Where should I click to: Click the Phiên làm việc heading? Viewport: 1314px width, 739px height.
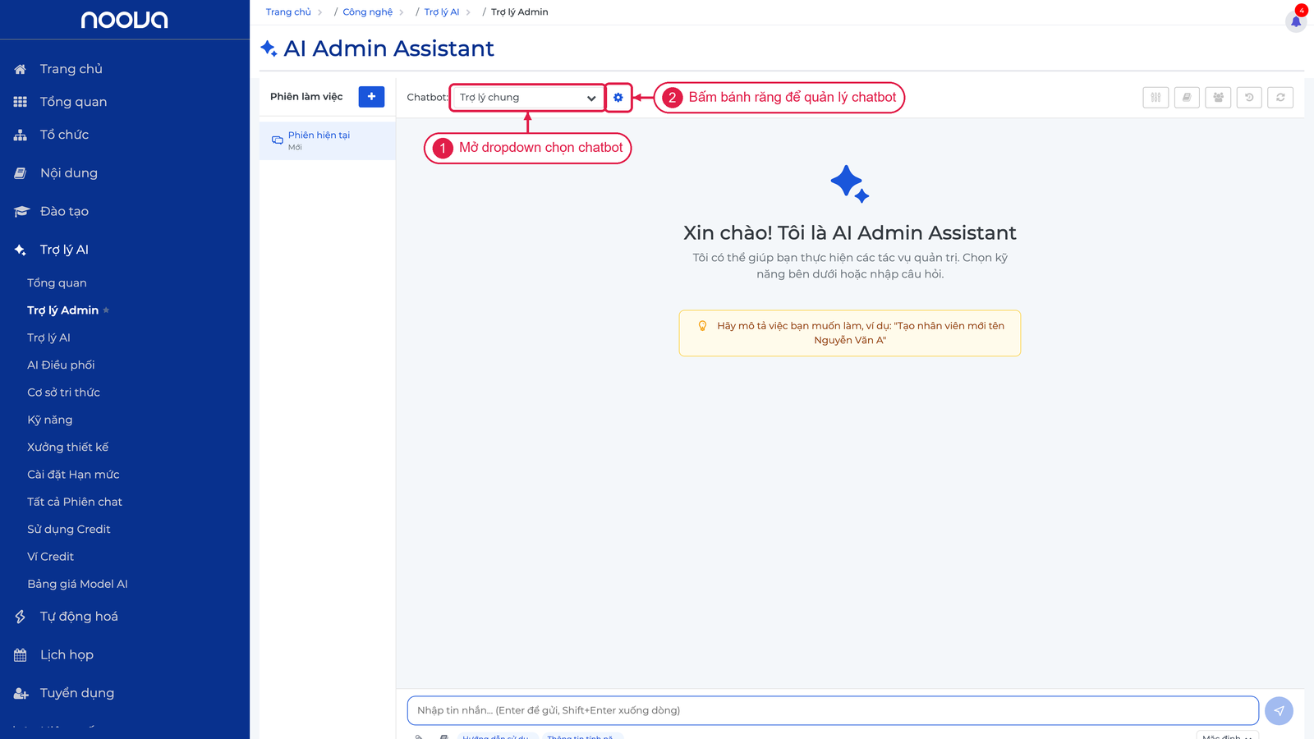point(306,97)
